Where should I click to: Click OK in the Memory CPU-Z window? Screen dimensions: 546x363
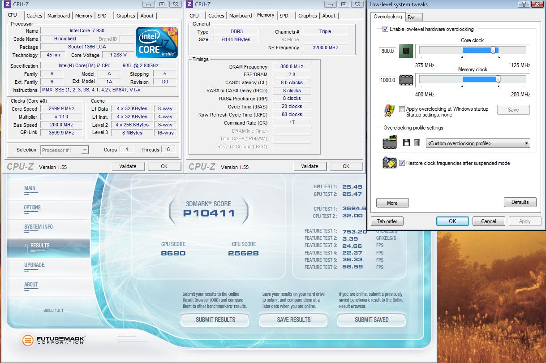pos(346,166)
